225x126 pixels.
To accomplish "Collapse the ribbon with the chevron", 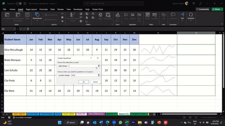I will (221, 24).
